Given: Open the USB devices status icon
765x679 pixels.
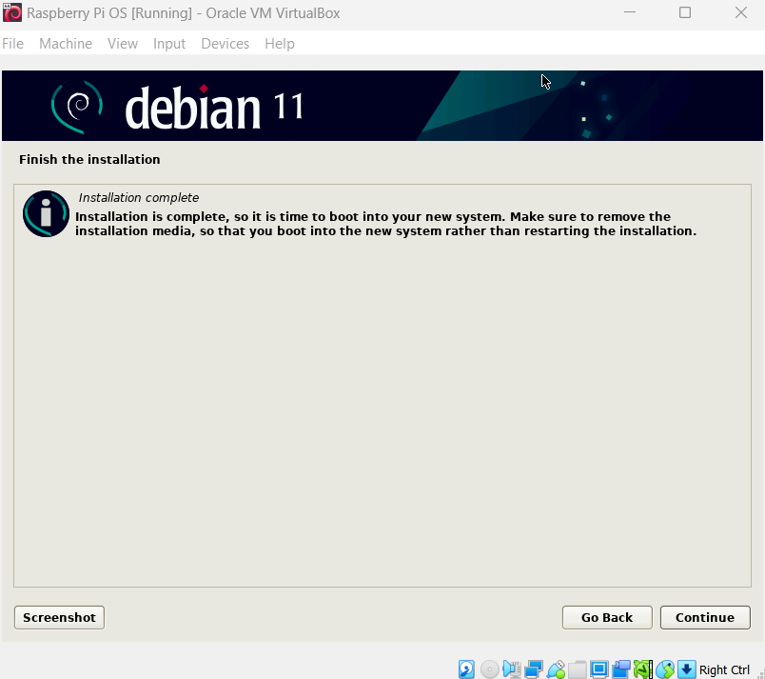Looking at the screenshot, I should pyautogui.click(x=556, y=669).
